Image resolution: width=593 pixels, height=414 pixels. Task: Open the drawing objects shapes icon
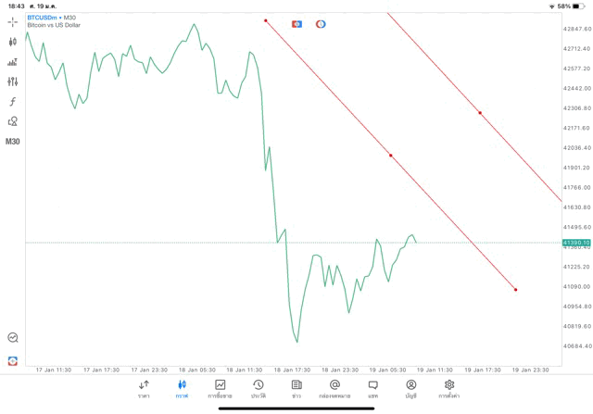pyautogui.click(x=13, y=121)
